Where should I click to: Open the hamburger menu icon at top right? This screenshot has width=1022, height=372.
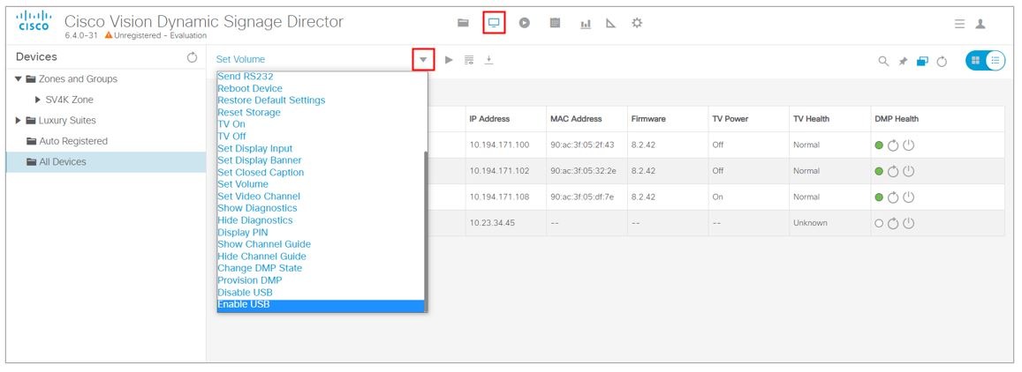tap(959, 24)
